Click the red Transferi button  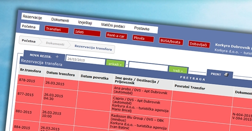tap(56, 30)
